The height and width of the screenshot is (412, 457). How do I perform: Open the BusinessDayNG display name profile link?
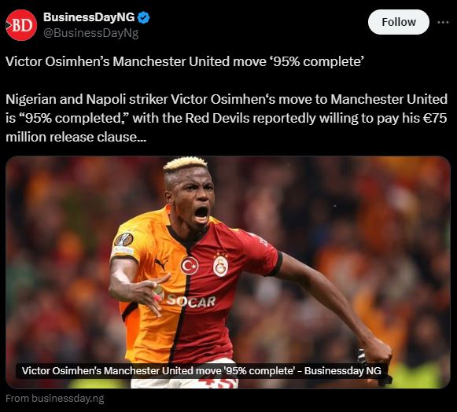[x=89, y=17]
